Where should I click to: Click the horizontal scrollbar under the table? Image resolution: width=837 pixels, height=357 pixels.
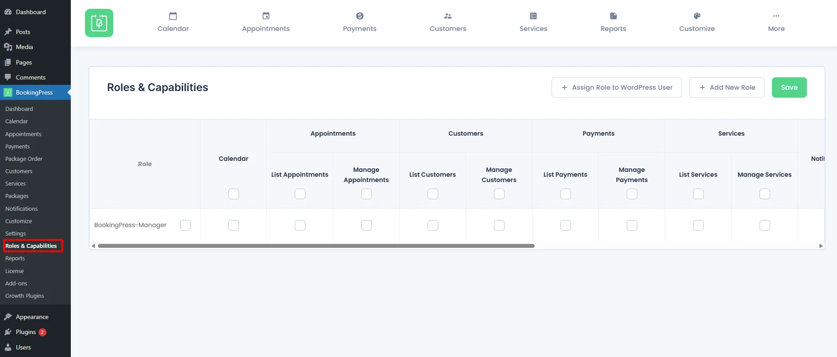(316, 246)
